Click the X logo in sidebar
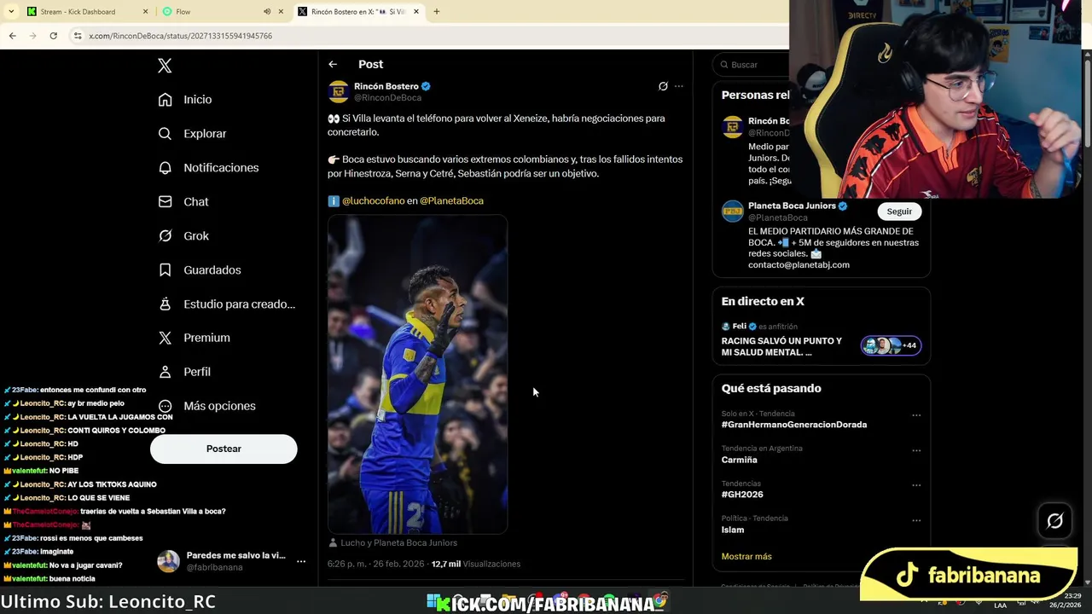Screen dimensions: 1092x614 point(165,66)
